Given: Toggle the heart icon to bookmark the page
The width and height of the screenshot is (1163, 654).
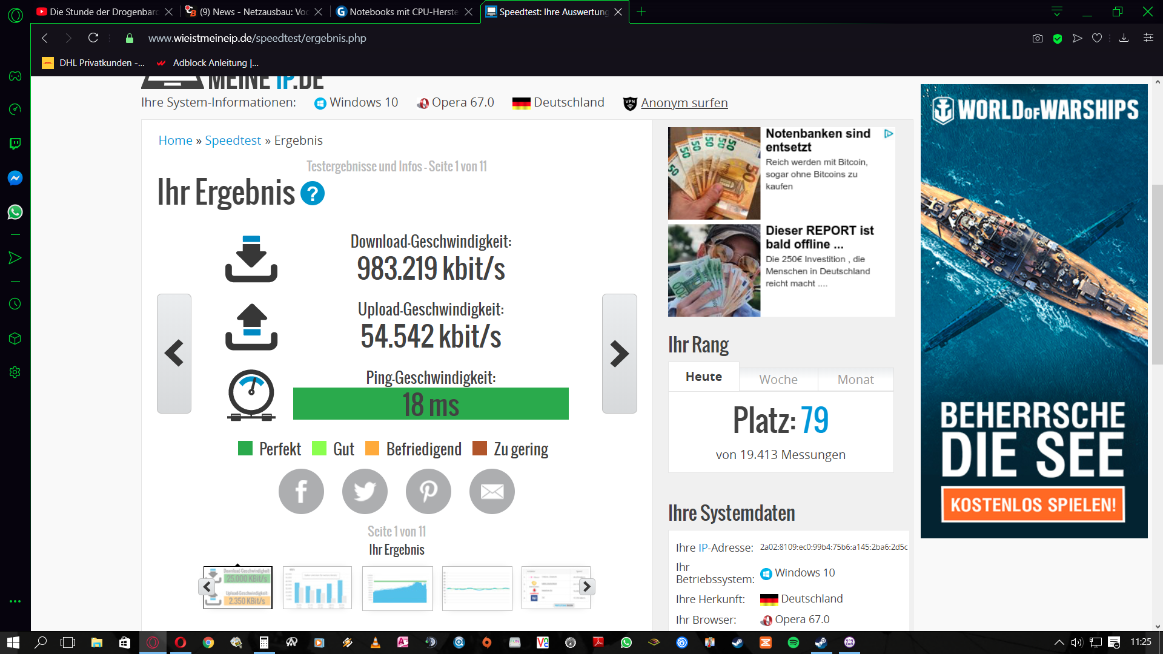Looking at the screenshot, I should point(1097,38).
